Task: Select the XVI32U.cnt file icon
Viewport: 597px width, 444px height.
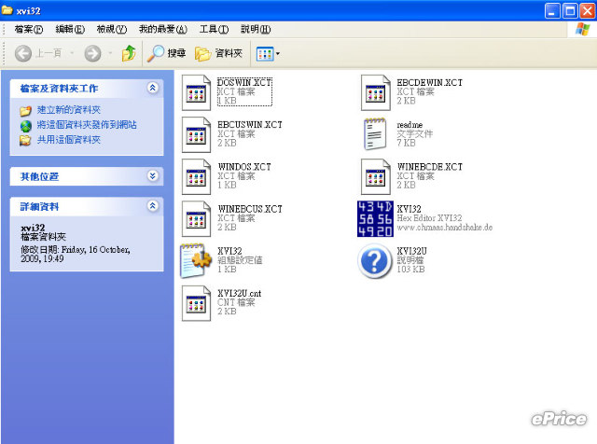Action: tap(196, 303)
